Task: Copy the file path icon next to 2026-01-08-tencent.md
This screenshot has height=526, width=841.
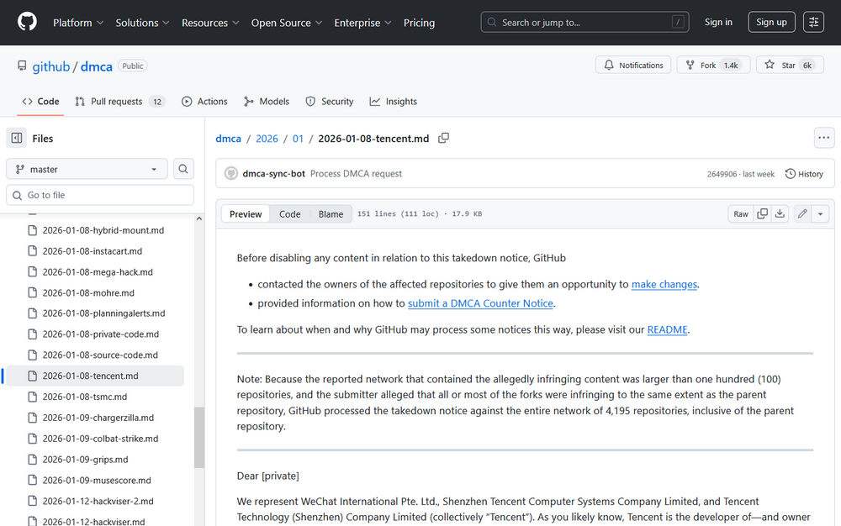Action: pyautogui.click(x=443, y=138)
